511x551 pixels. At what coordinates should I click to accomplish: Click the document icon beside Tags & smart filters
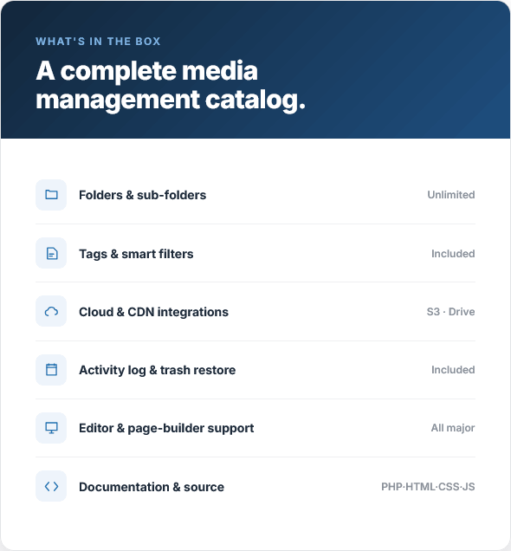click(x=51, y=253)
